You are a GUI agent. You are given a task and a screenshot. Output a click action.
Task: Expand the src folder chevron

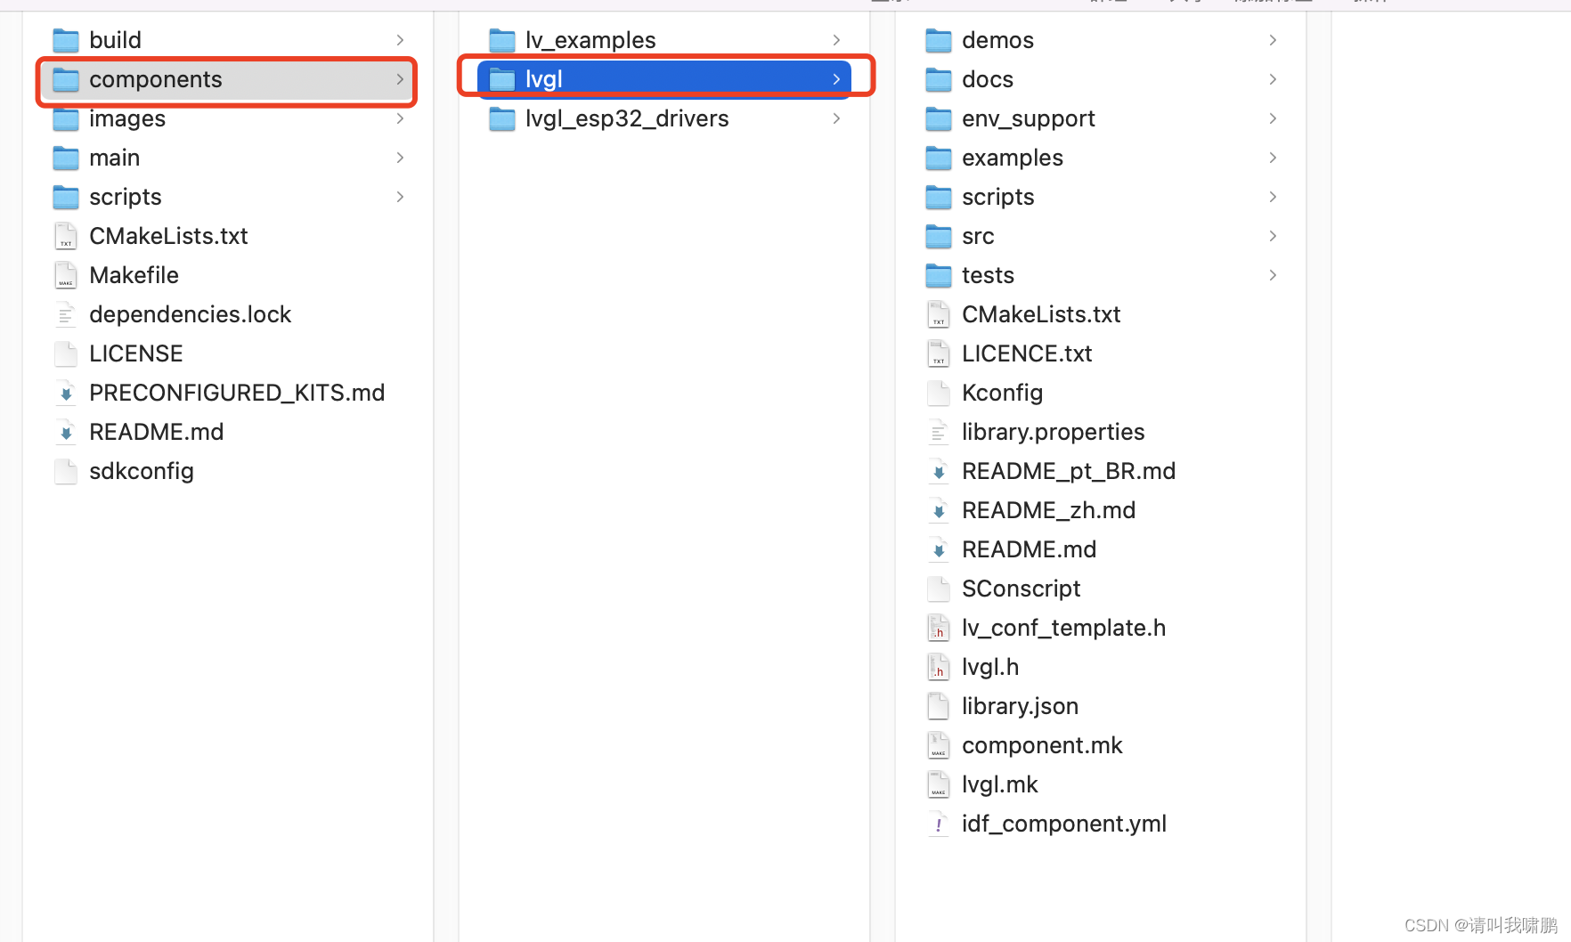(x=1273, y=236)
